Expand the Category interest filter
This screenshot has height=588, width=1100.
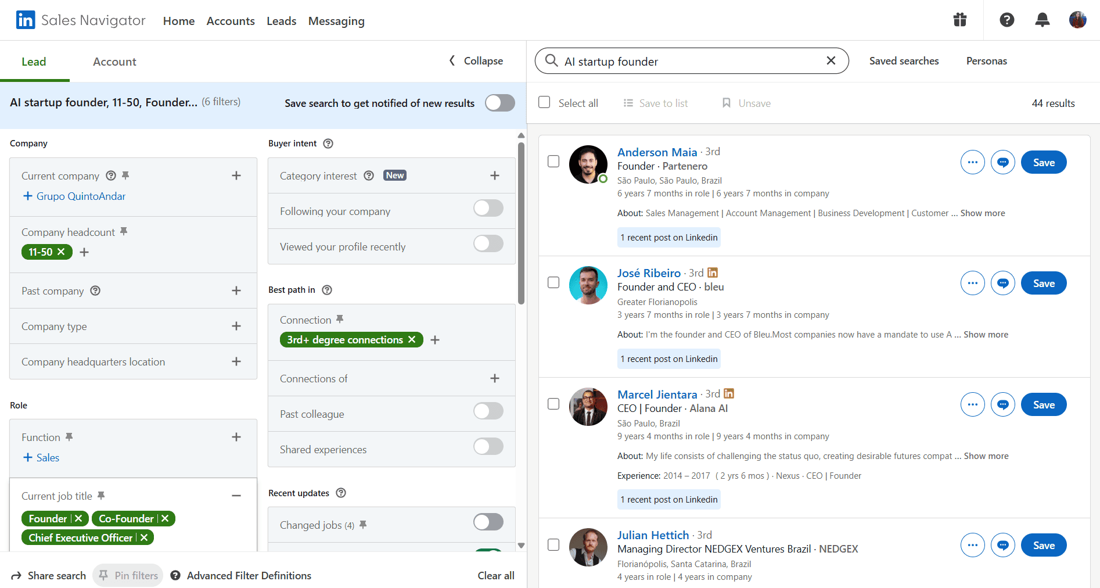[x=495, y=175]
